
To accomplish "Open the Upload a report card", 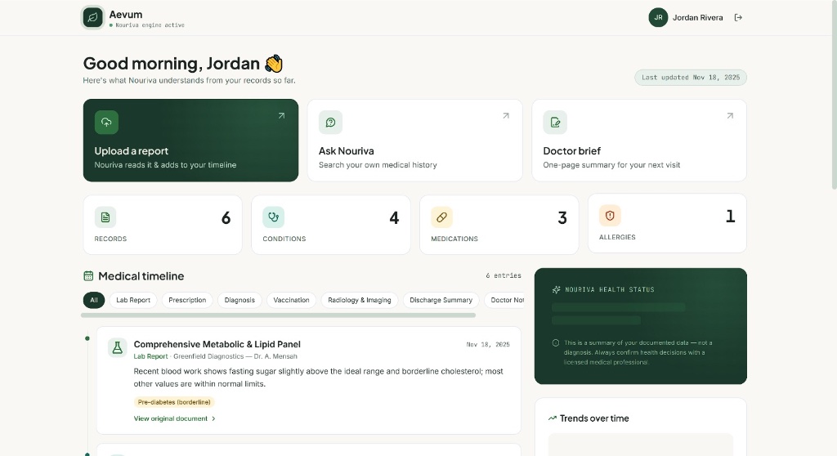I will click(190, 141).
